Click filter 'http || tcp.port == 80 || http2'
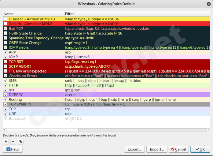 [90, 85]
